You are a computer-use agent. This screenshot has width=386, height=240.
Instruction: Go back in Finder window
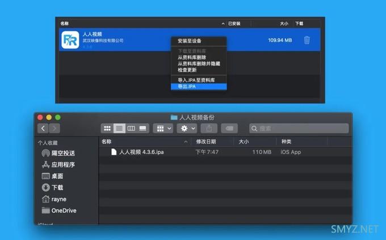point(43,128)
